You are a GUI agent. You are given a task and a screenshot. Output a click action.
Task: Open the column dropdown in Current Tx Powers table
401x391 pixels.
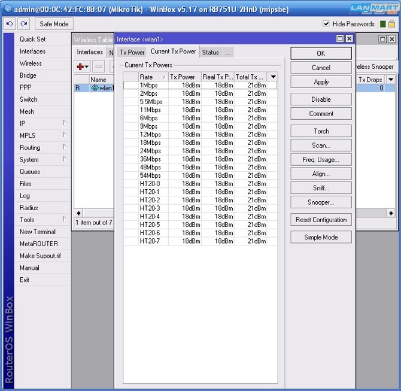click(273, 77)
